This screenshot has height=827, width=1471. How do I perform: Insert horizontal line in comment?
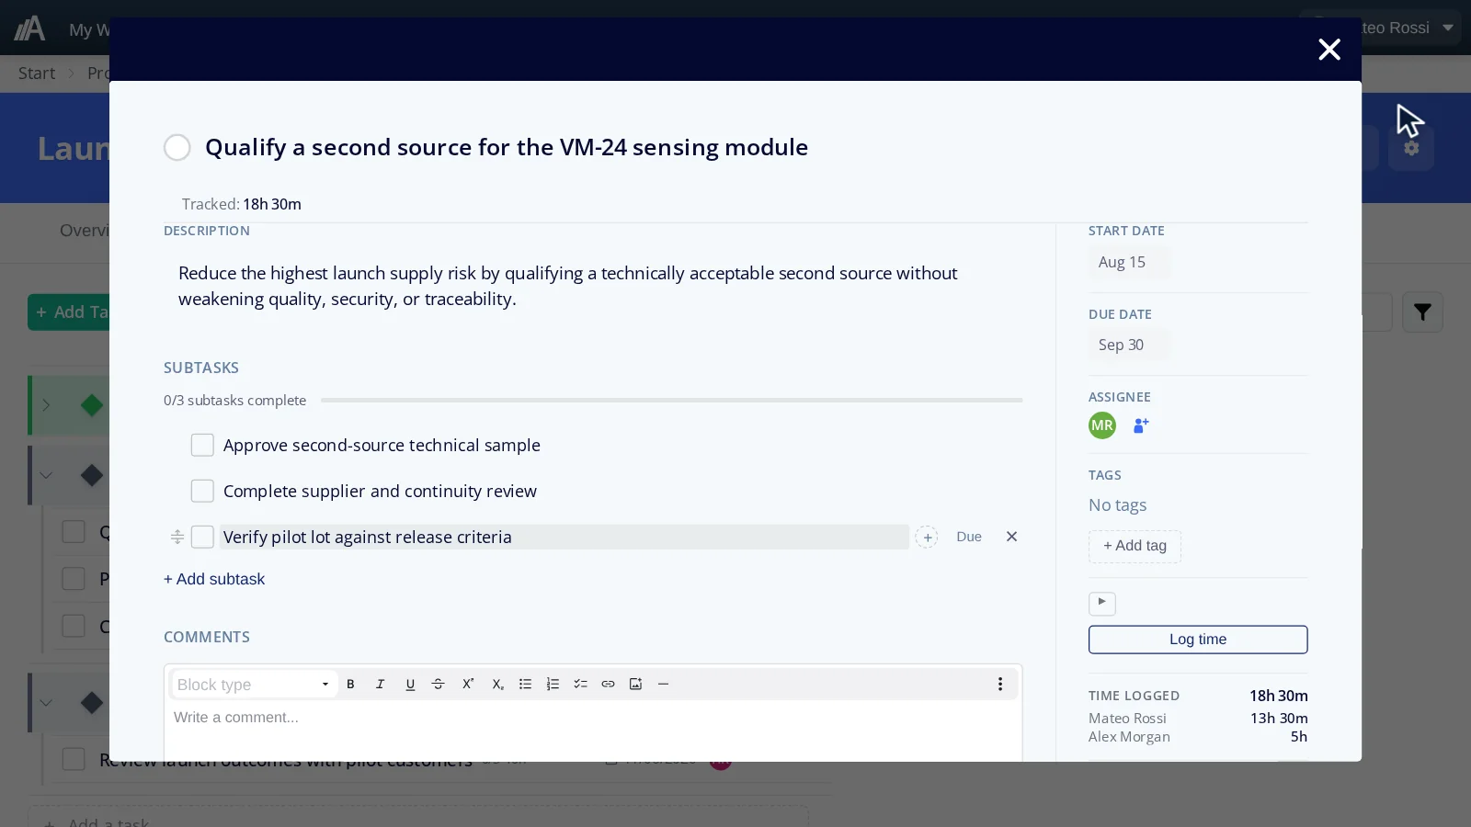[663, 684]
